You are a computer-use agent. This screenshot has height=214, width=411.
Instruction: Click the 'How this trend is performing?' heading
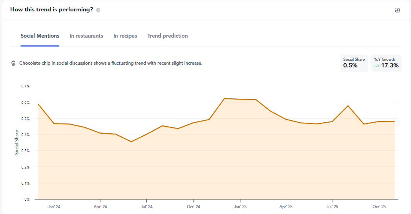click(52, 9)
